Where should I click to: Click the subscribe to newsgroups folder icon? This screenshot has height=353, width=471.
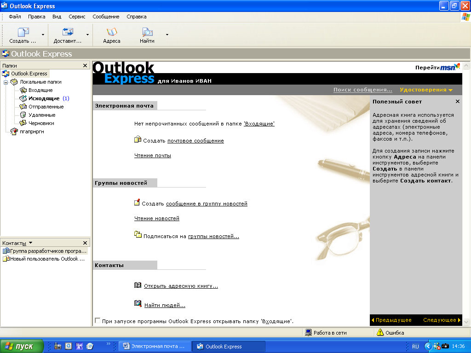tap(138, 234)
